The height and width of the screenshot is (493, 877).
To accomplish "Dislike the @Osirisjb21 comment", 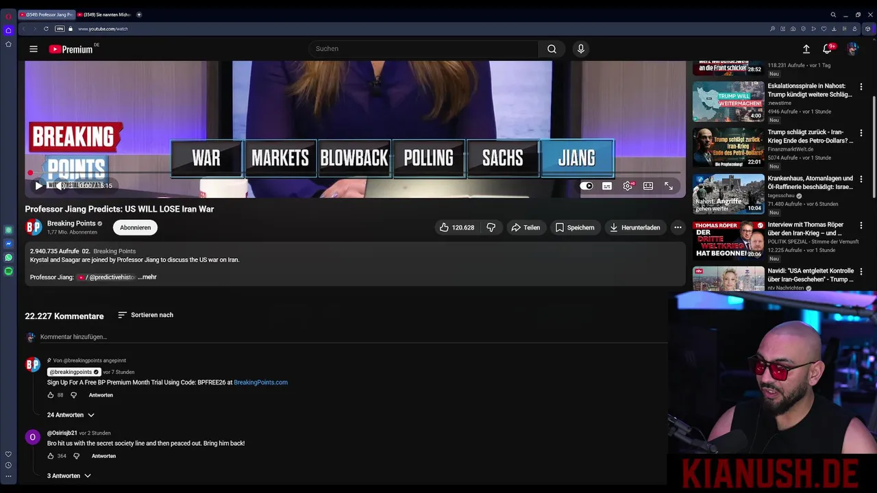I will [x=77, y=456].
